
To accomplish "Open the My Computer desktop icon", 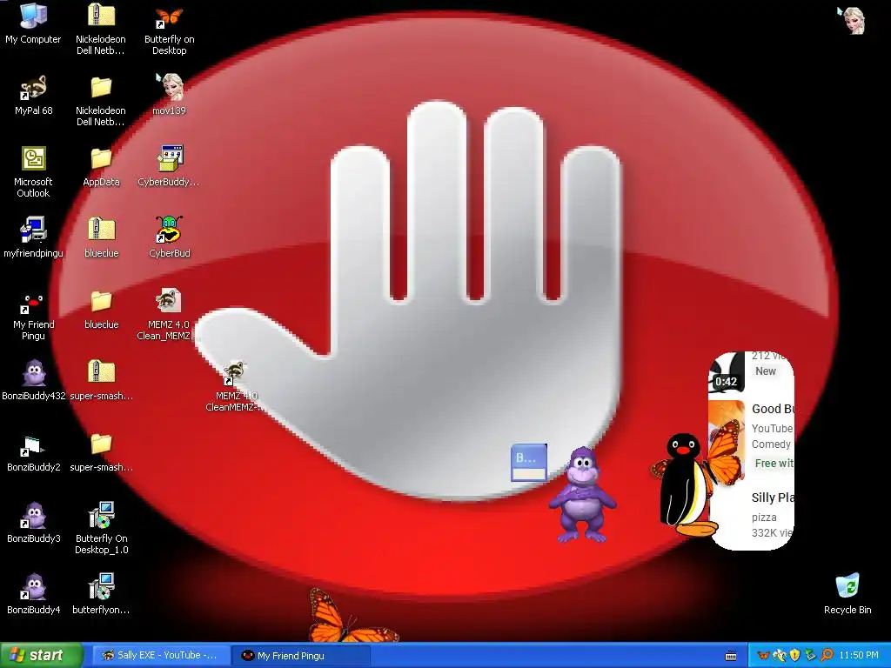I will click(x=33, y=23).
